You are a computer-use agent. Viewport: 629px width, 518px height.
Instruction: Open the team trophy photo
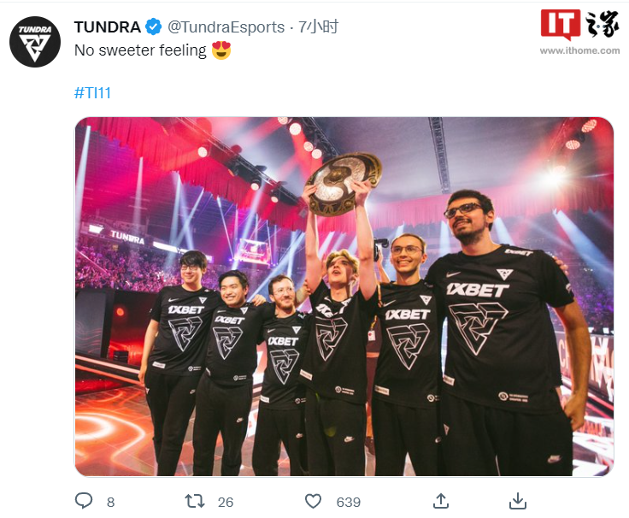click(344, 297)
